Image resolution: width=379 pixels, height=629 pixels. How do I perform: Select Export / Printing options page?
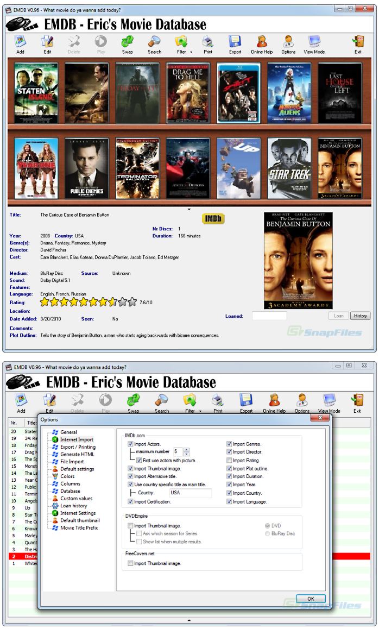tap(78, 447)
